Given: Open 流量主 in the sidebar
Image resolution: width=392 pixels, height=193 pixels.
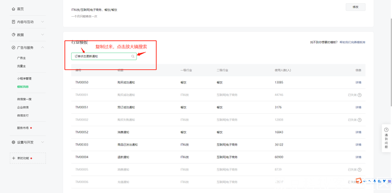Looking at the screenshot, I should pos(21,66).
